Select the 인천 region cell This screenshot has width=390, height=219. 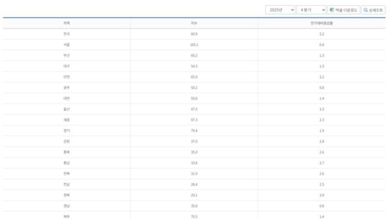click(x=66, y=77)
